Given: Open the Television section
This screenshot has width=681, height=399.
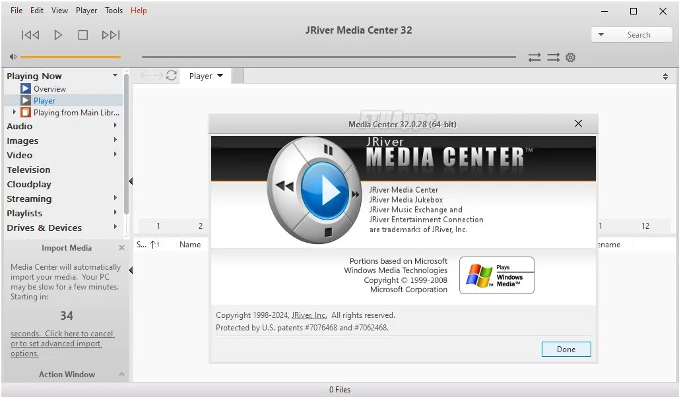Looking at the screenshot, I should point(28,169).
